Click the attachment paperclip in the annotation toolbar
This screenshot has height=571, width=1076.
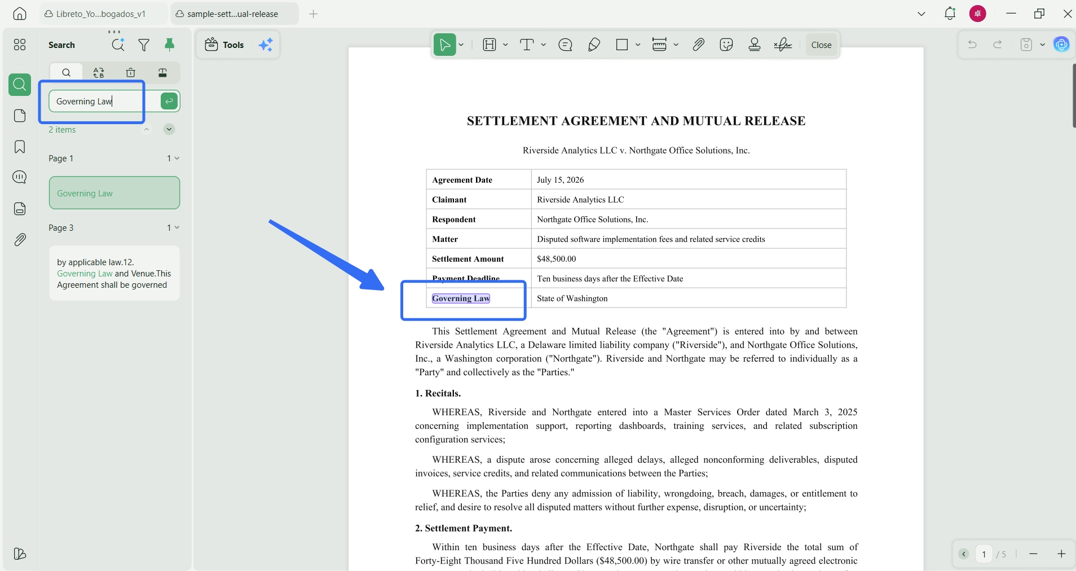pyautogui.click(x=698, y=45)
